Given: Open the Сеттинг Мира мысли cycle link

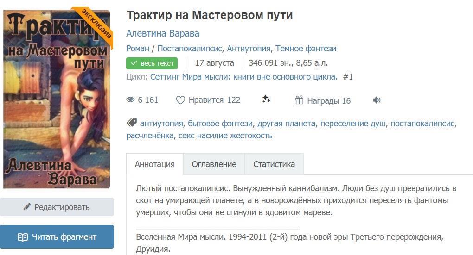Looking at the screenshot, I should [x=243, y=77].
